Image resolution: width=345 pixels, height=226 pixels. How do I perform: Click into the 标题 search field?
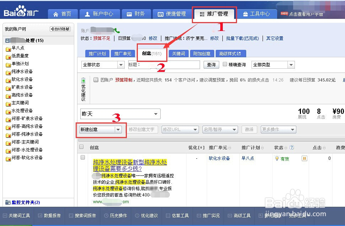(164, 65)
